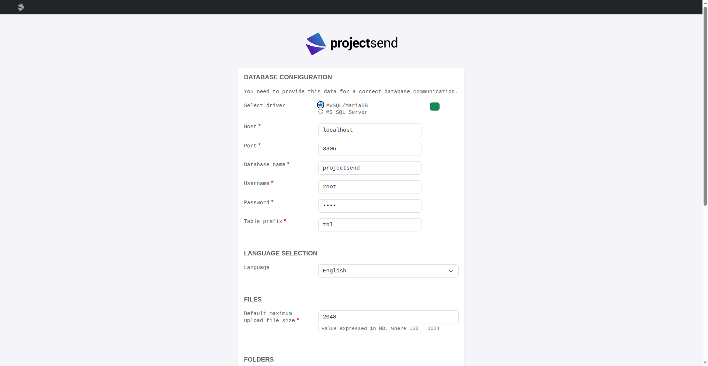
Task: Click the chevron arrow on the English selector
Action: coord(451,271)
